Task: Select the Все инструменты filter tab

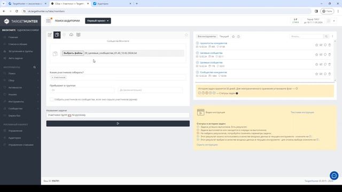Action: tap(207, 37)
